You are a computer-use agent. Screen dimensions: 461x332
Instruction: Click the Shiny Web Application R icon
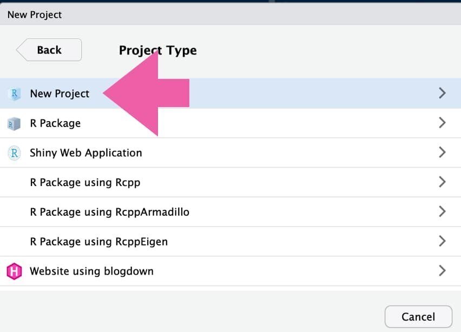pyautogui.click(x=14, y=153)
